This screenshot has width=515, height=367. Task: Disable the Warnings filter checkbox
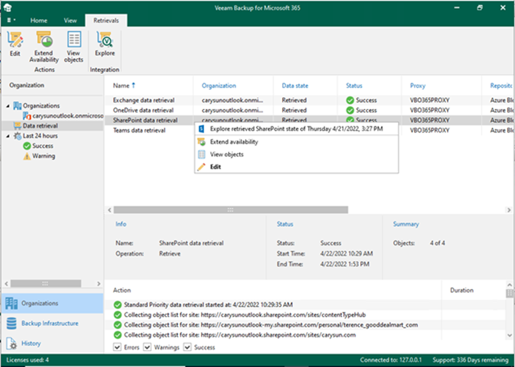click(147, 347)
